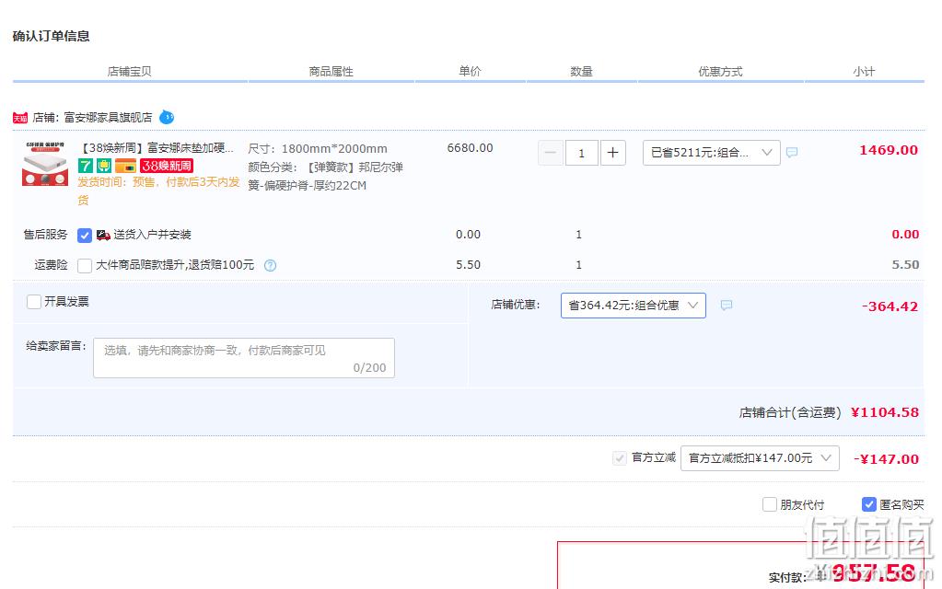Click the delivery truck icon beside 送货入户并安装
This screenshot has width=942, height=589.
pos(103,235)
